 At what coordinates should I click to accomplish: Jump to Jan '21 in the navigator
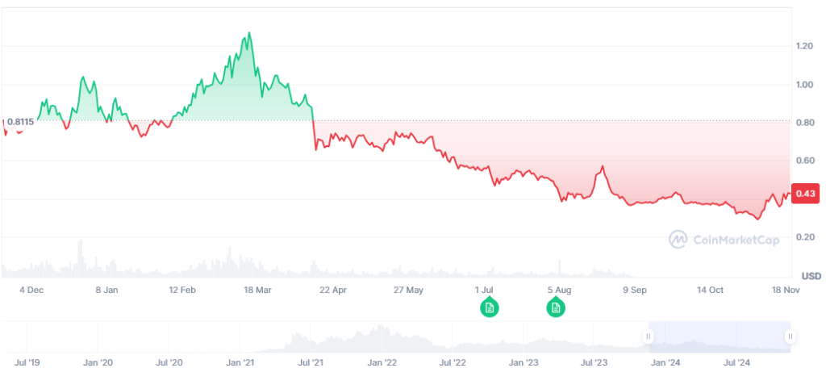(240, 362)
